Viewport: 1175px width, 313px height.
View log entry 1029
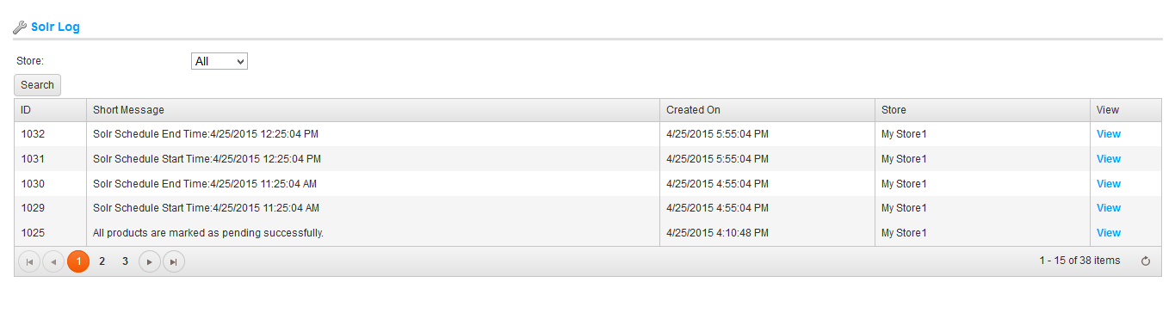[x=1109, y=208]
